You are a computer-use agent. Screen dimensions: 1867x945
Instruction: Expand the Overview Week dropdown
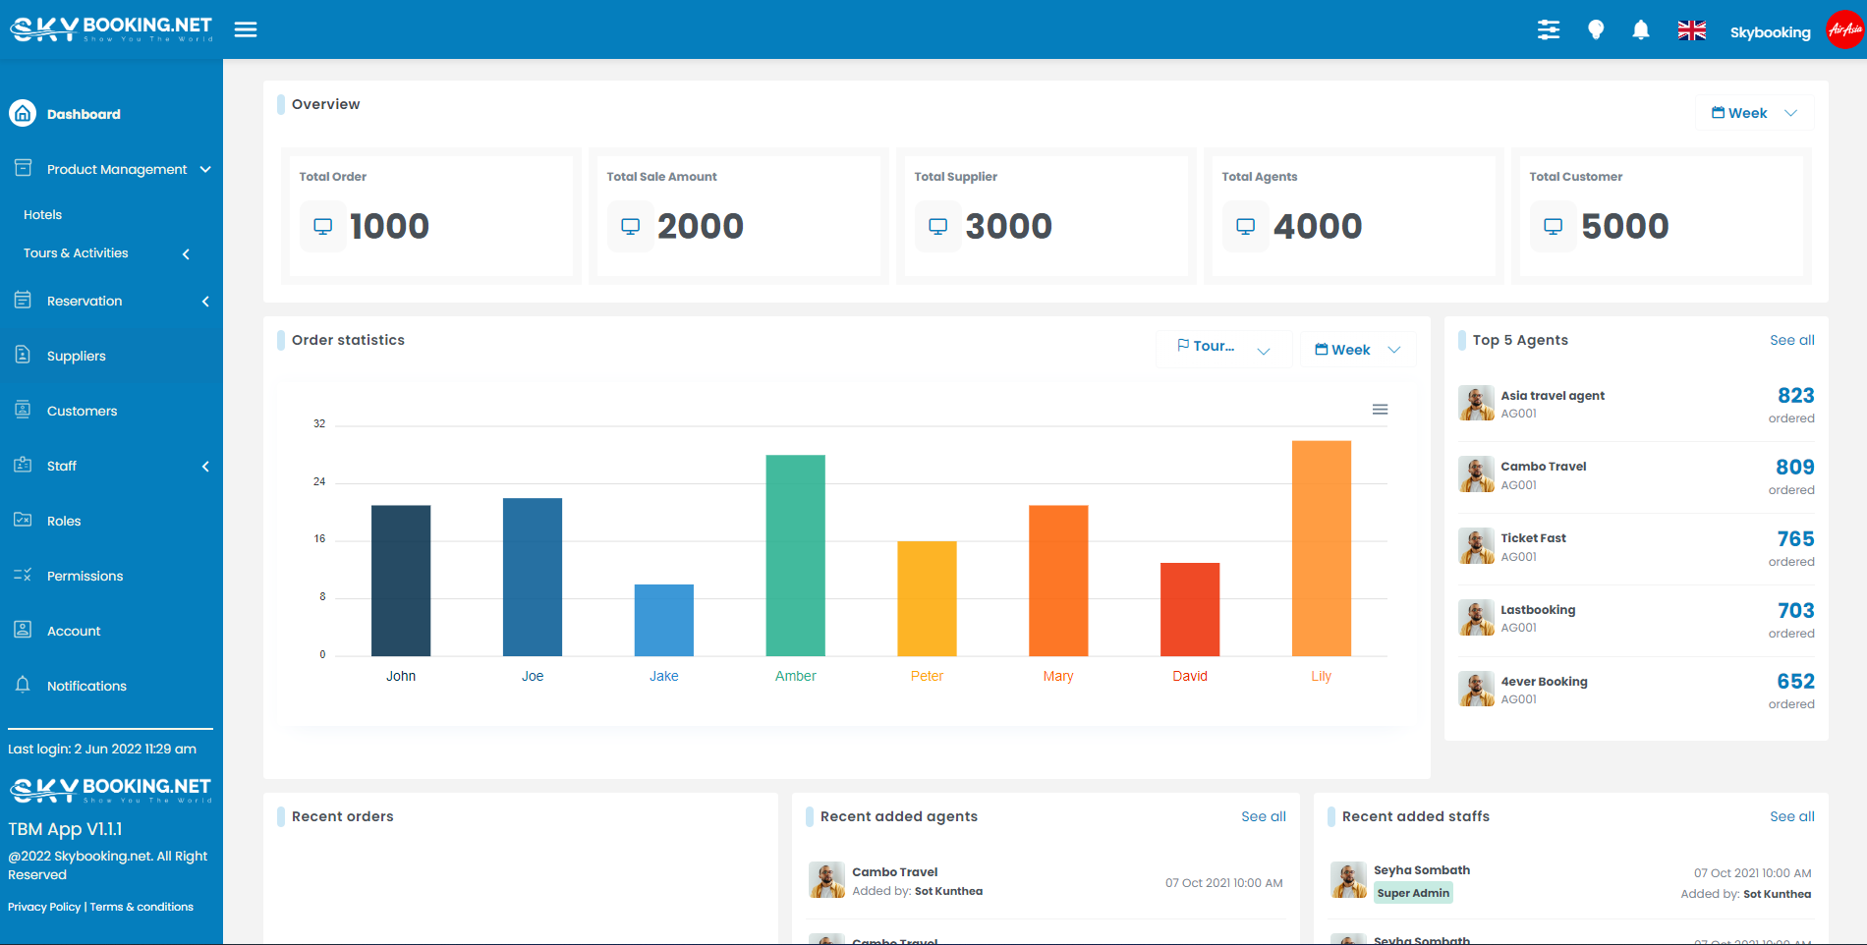pos(1754,113)
